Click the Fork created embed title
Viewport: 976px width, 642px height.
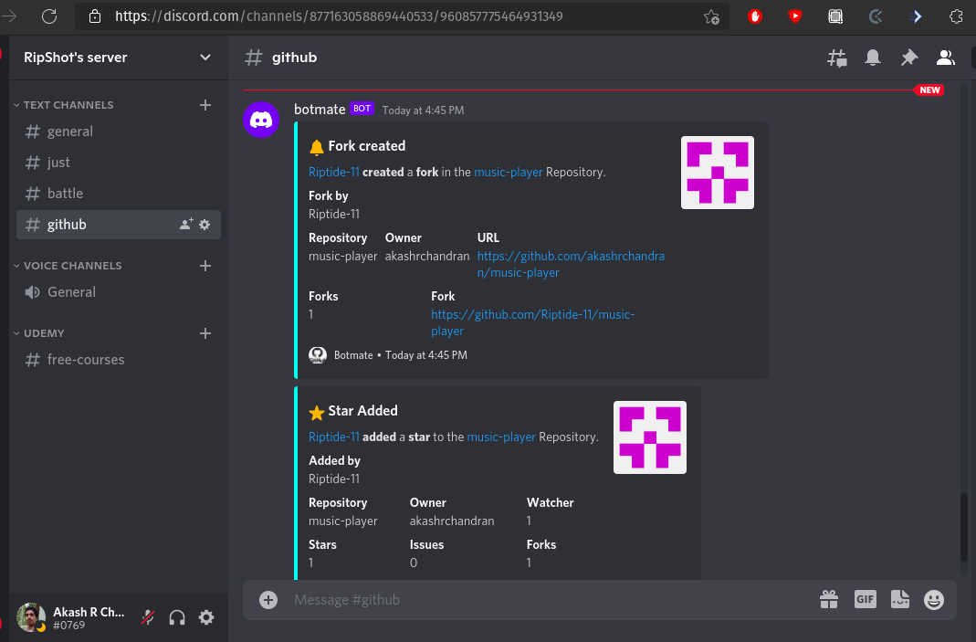tap(367, 146)
